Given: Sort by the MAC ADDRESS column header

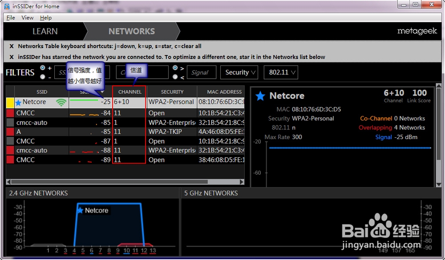Looking at the screenshot, I should pos(224,92).
